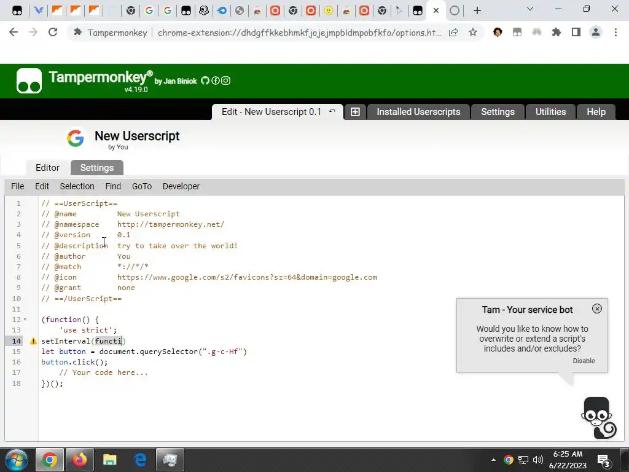Open the Selection menu
This screenshot has height=472, width=629.
click(77, 186)
